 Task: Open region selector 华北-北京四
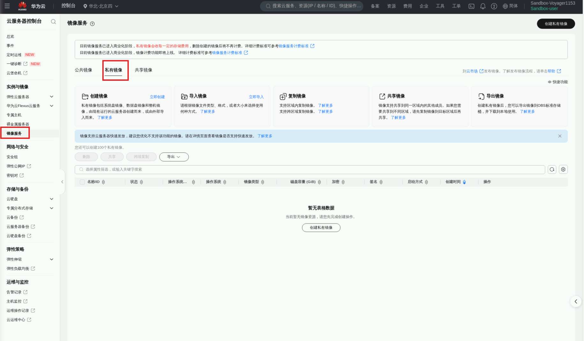(101, 6)
